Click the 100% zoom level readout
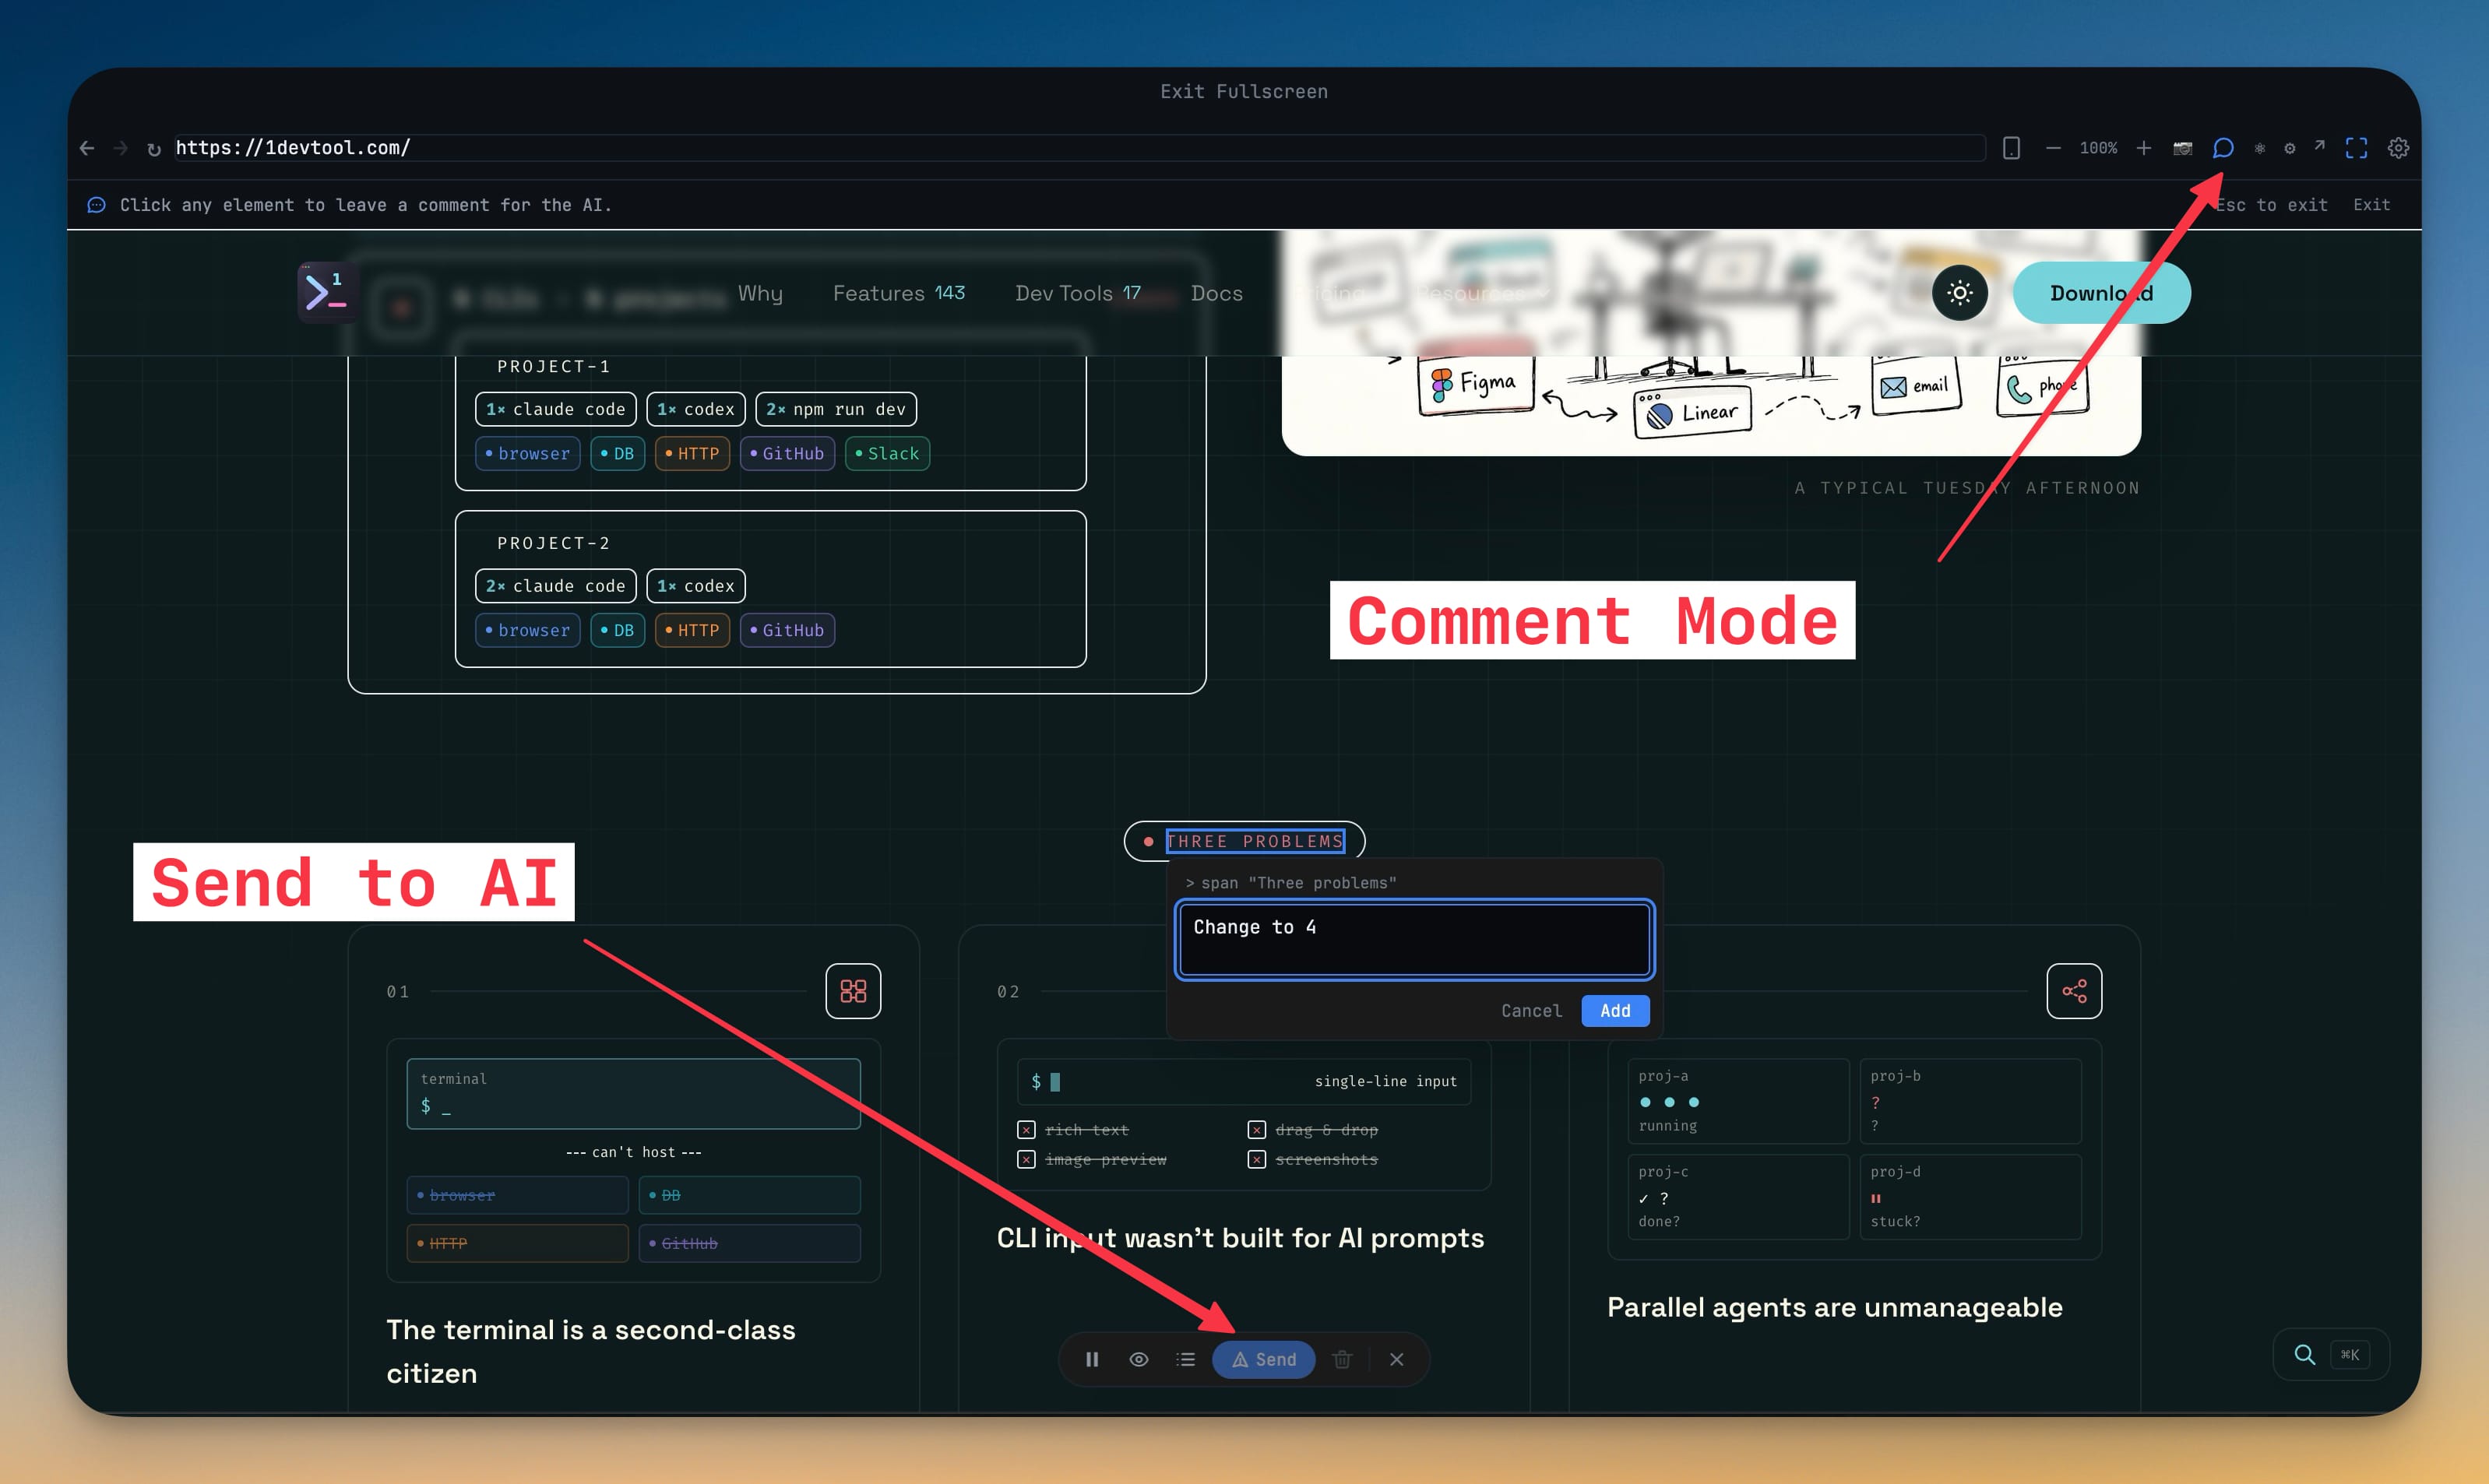The height and width of the screenshot is (1484, 2489). (x=2098, y=148)
